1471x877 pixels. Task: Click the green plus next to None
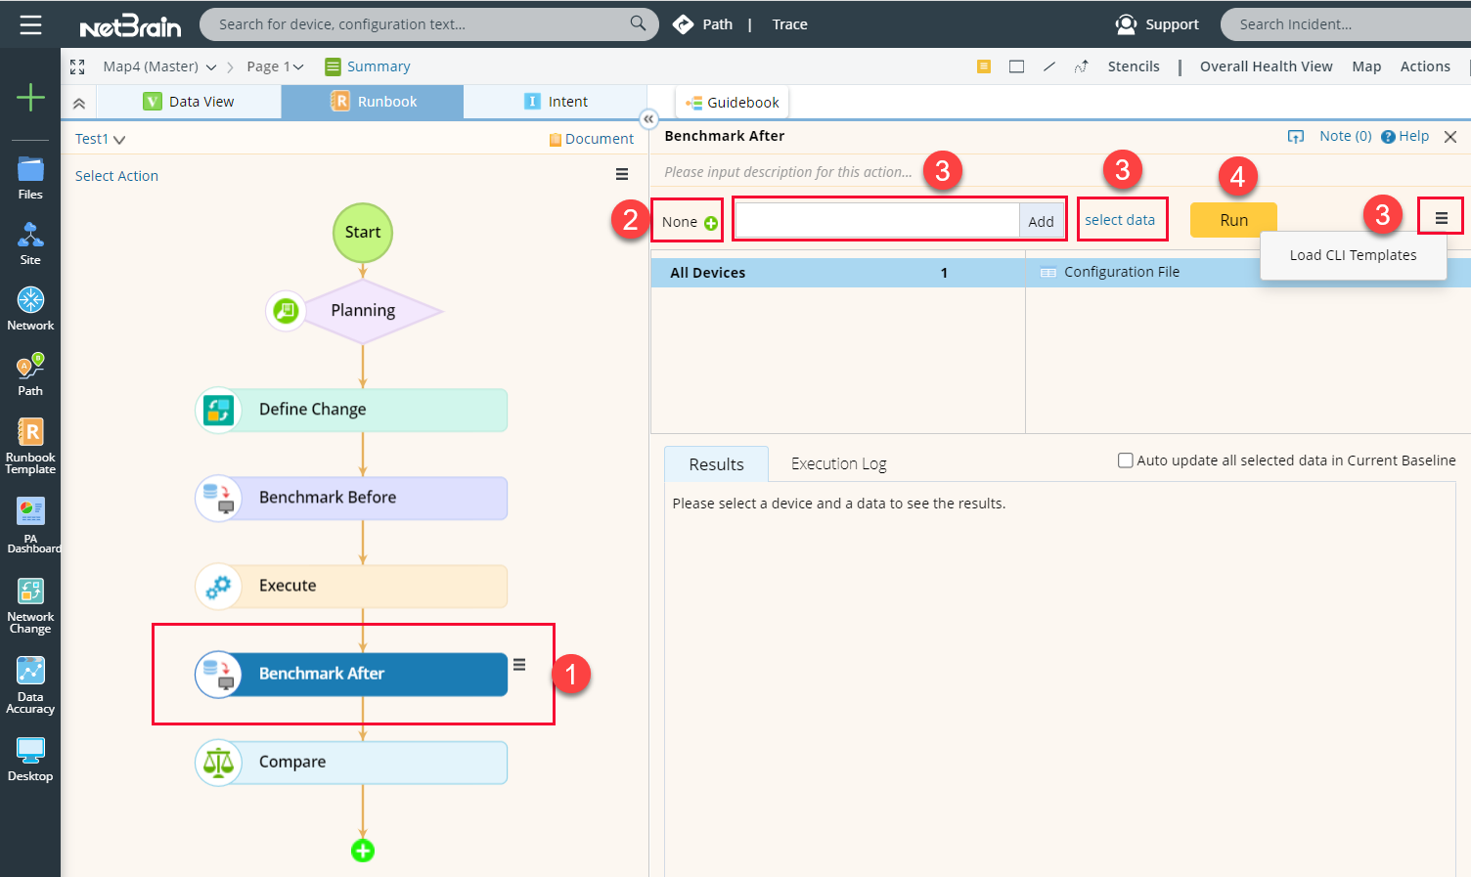[x=711, y=223]
